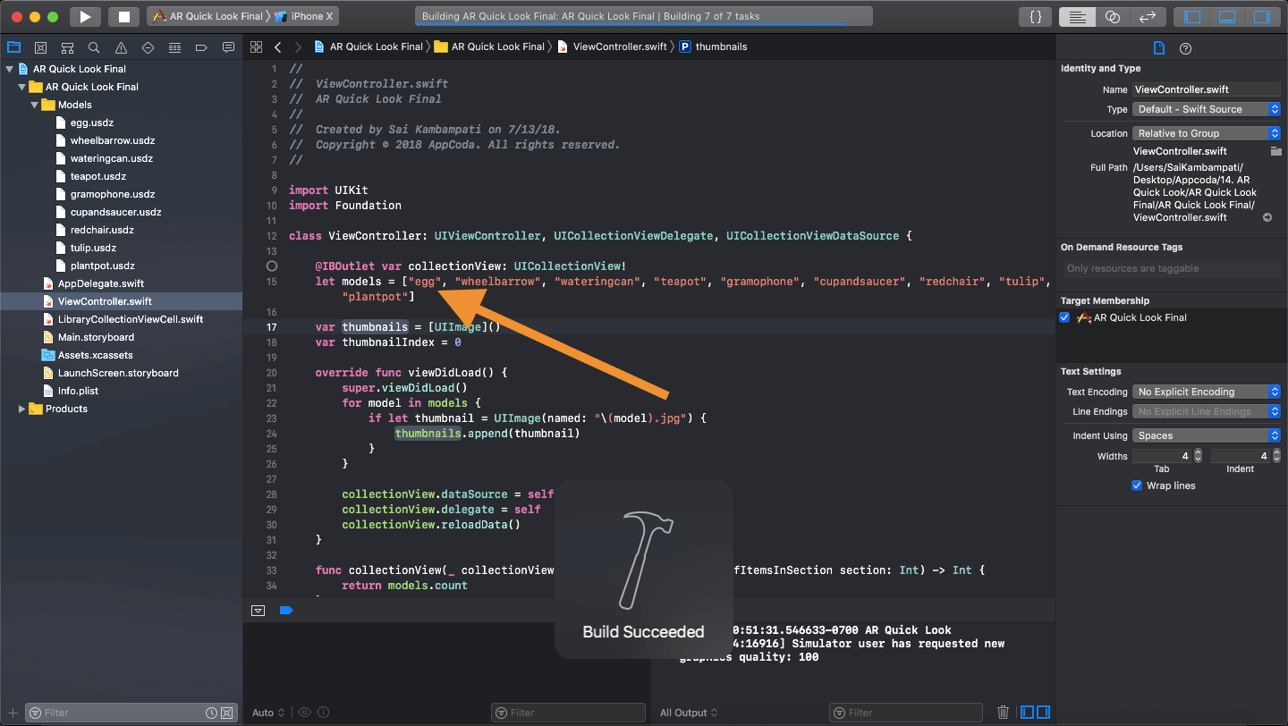The width and height of the screenshot is (1288, 726).
Task: Open the Find navigator search icon
Action: 94,47
